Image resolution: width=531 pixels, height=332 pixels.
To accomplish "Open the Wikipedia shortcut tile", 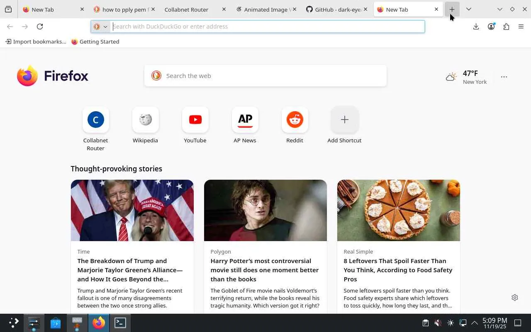I will click(x=145, y=120).
